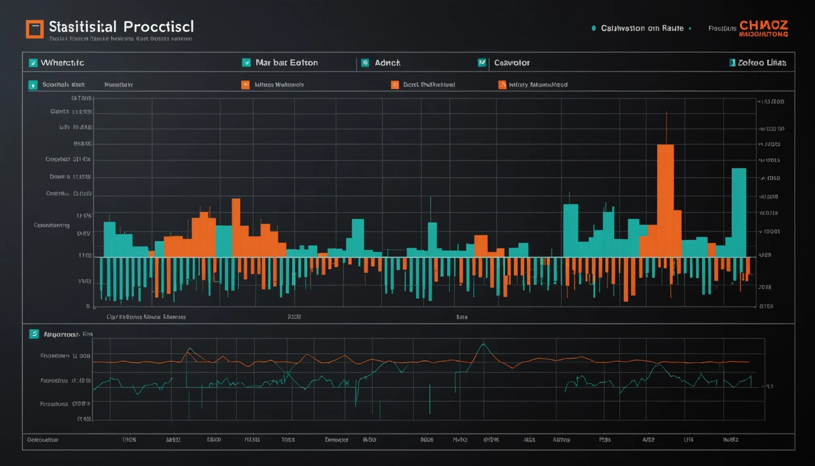Open the Zokeo Liñas tab label
This screenshot has height=466, width=815.
pyautogui.click(x=762, y=63)
